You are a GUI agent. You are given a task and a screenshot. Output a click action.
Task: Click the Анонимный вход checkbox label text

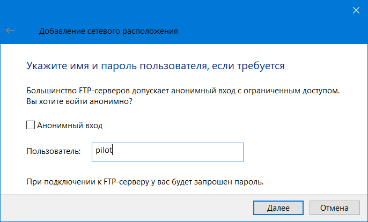[70, 125]
